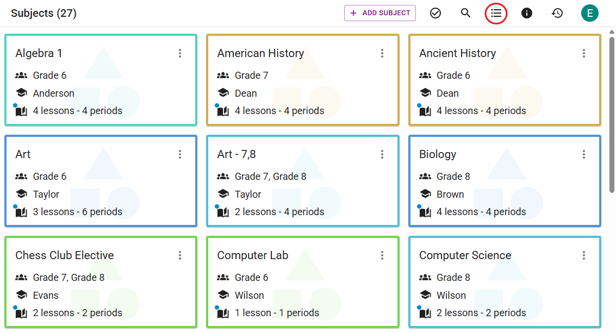The height and width of the screenshot is (333, 616).
Task: Open the user avatar "E"
Action: point(589,13)
